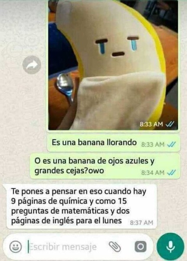The image size is (187, 261).
Task: Launch the camera from message bar
Action: [141, 247]
